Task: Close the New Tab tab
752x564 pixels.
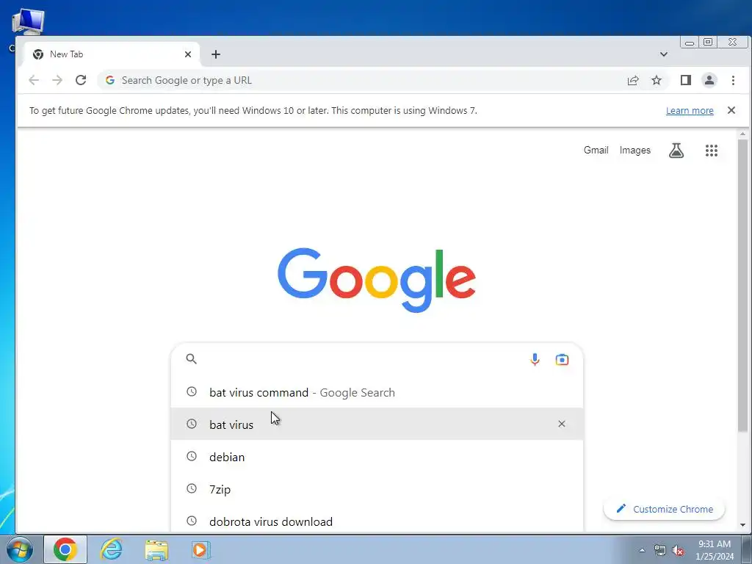Action: 188,54
